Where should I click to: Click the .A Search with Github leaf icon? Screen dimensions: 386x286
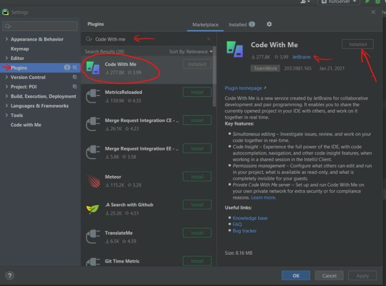coord(93,209)
